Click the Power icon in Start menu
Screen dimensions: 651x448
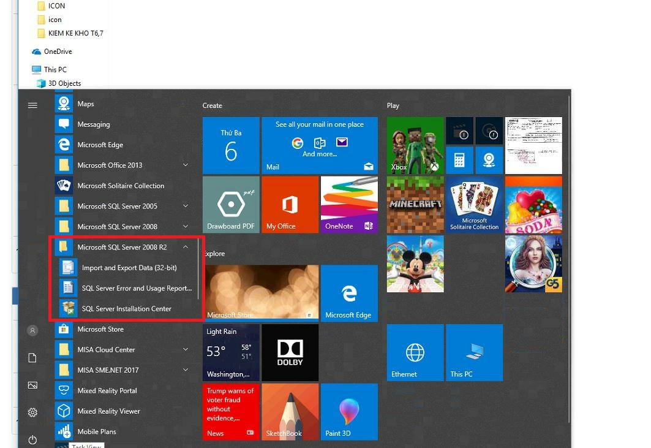point(32,440)
